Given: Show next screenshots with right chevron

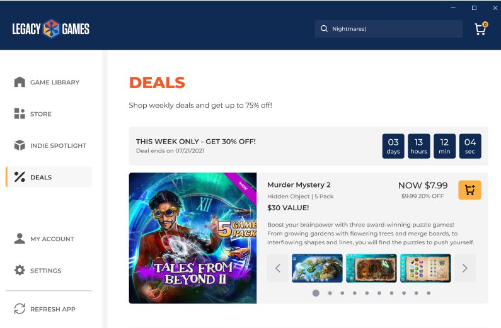Looking at the screenshot, I should pyautogui.click(x=465, y=268).
